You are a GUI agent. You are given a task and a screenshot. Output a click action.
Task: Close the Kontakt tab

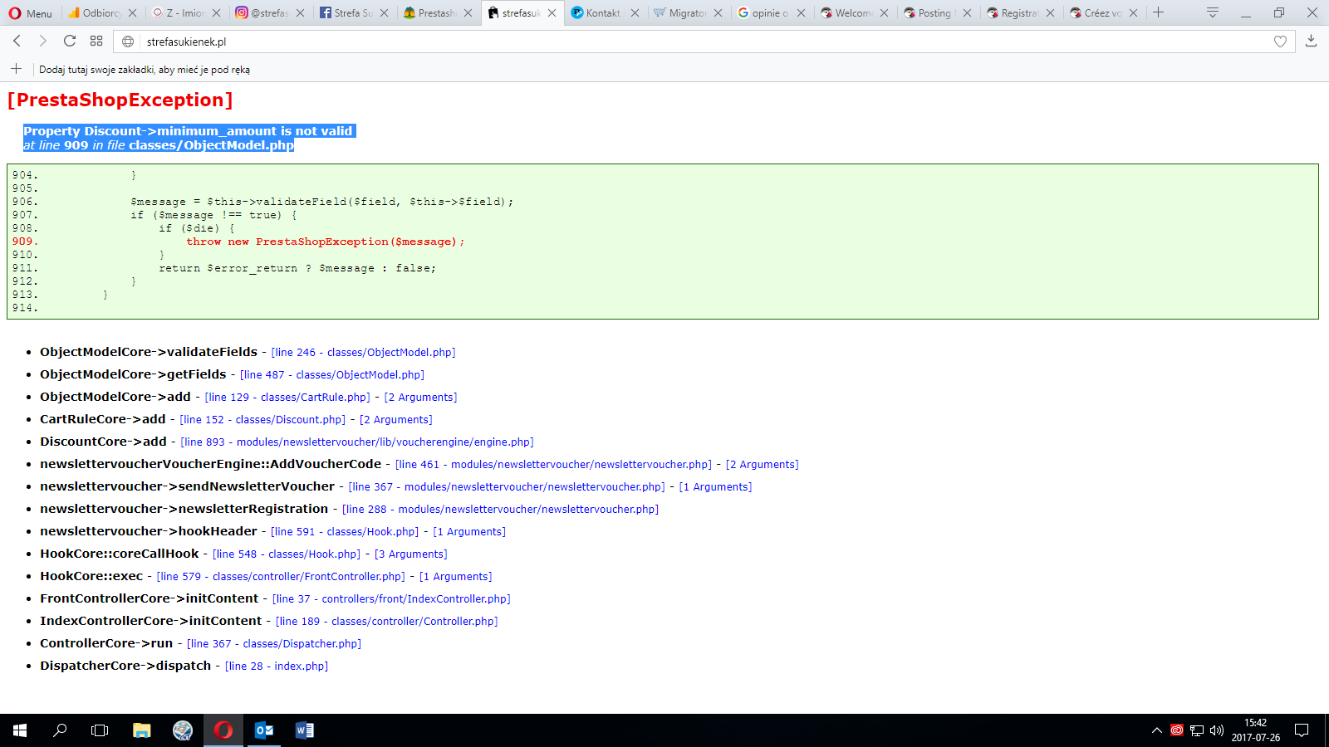tap(635, 13)
